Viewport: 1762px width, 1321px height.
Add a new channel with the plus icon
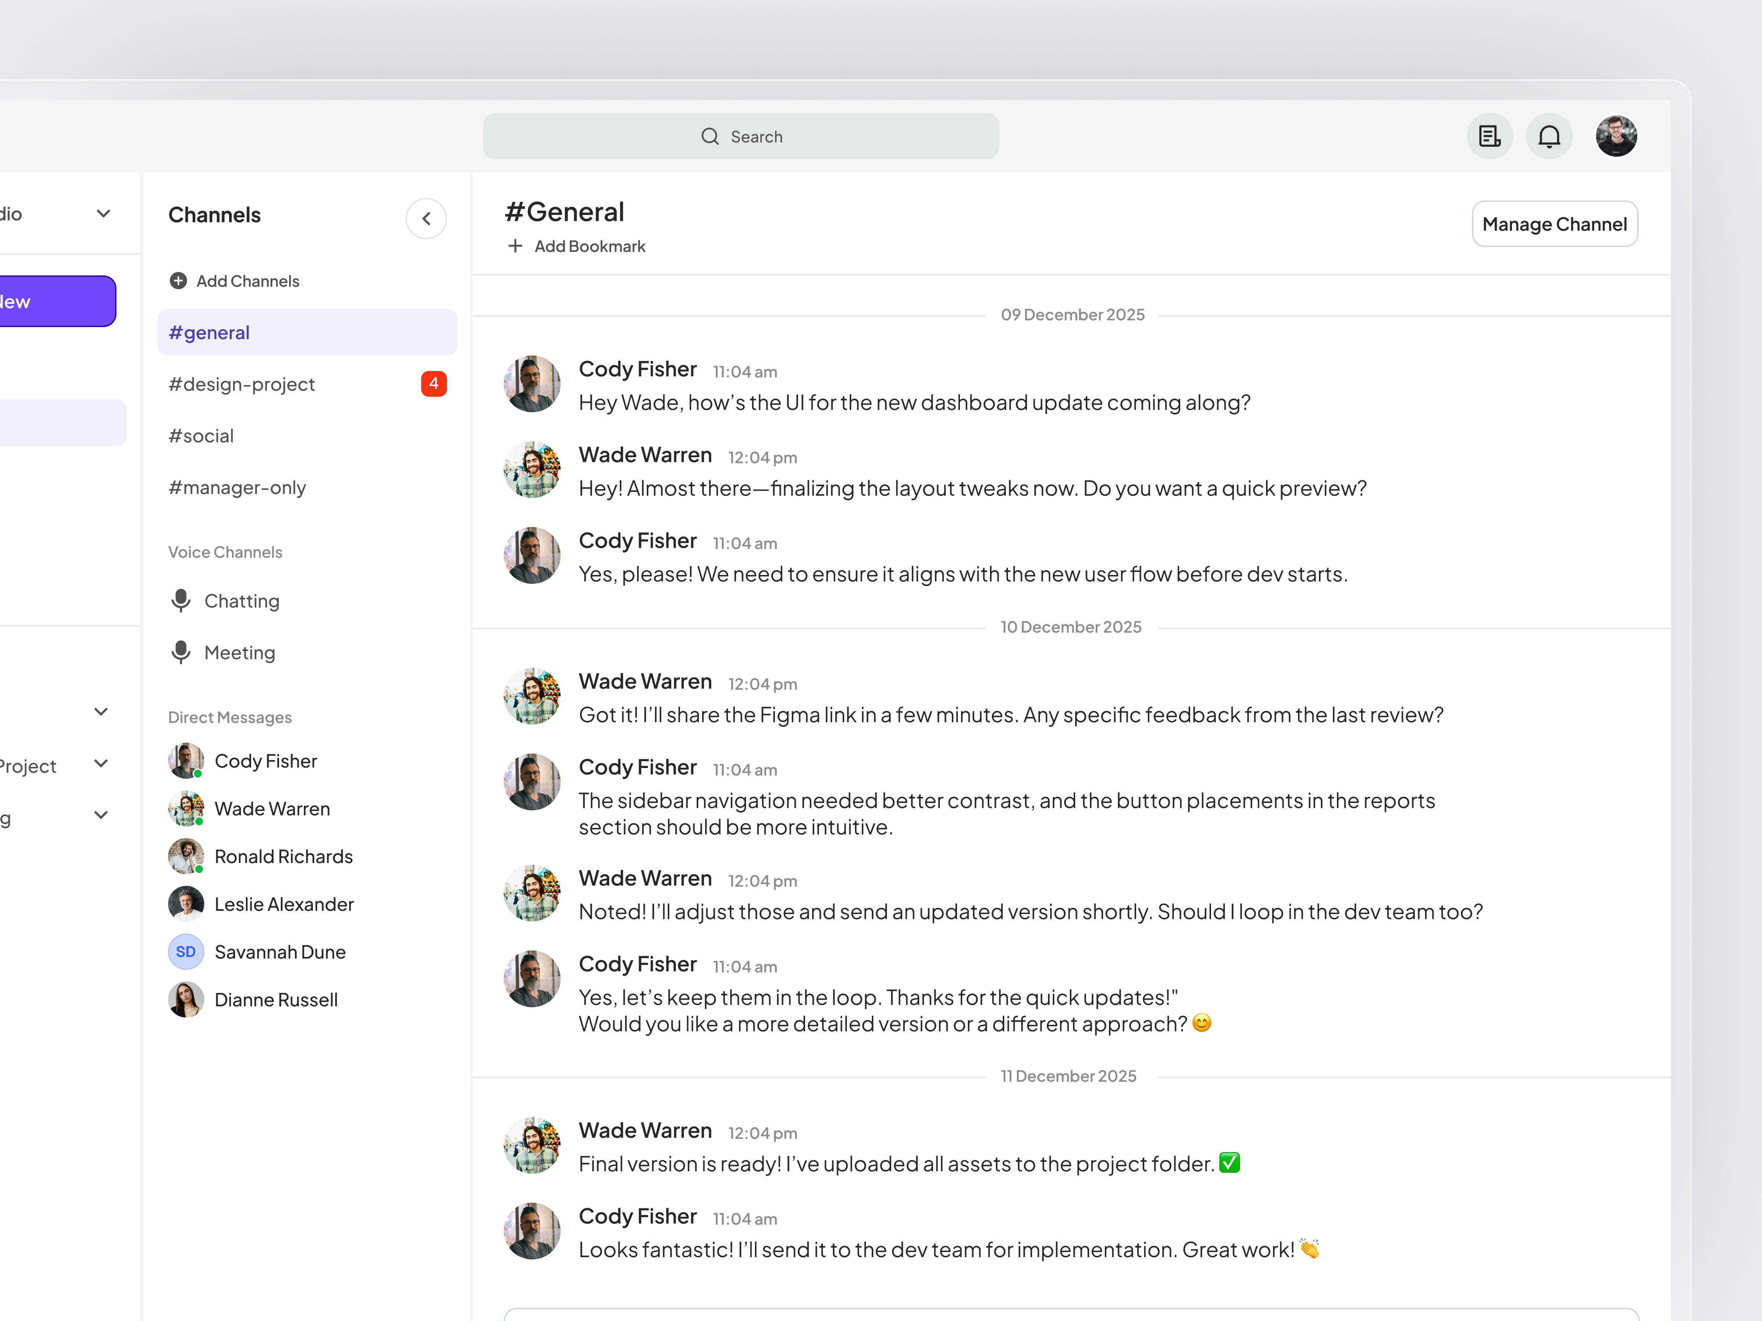[x=178, y=280]
